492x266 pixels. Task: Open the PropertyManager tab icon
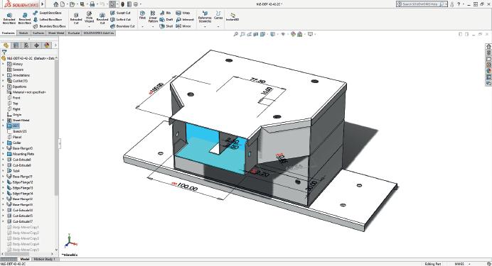(16, 45)
